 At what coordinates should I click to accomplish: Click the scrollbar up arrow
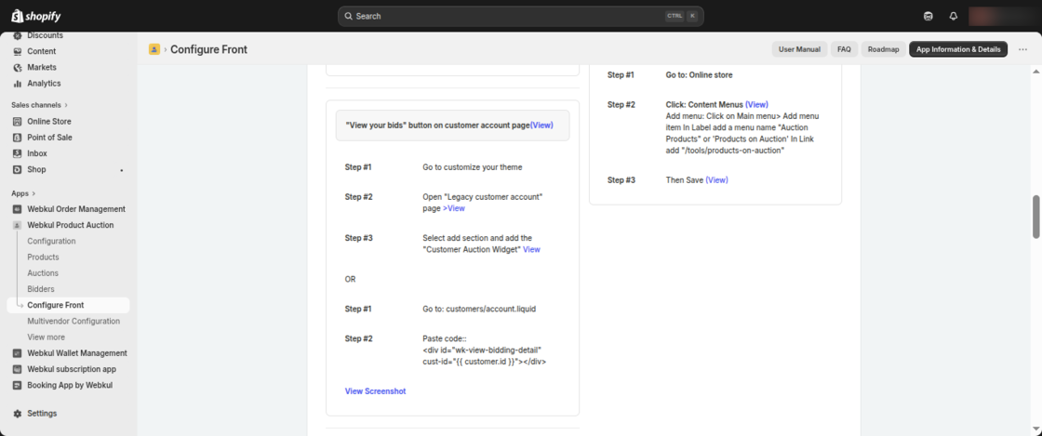(1036, 71)
